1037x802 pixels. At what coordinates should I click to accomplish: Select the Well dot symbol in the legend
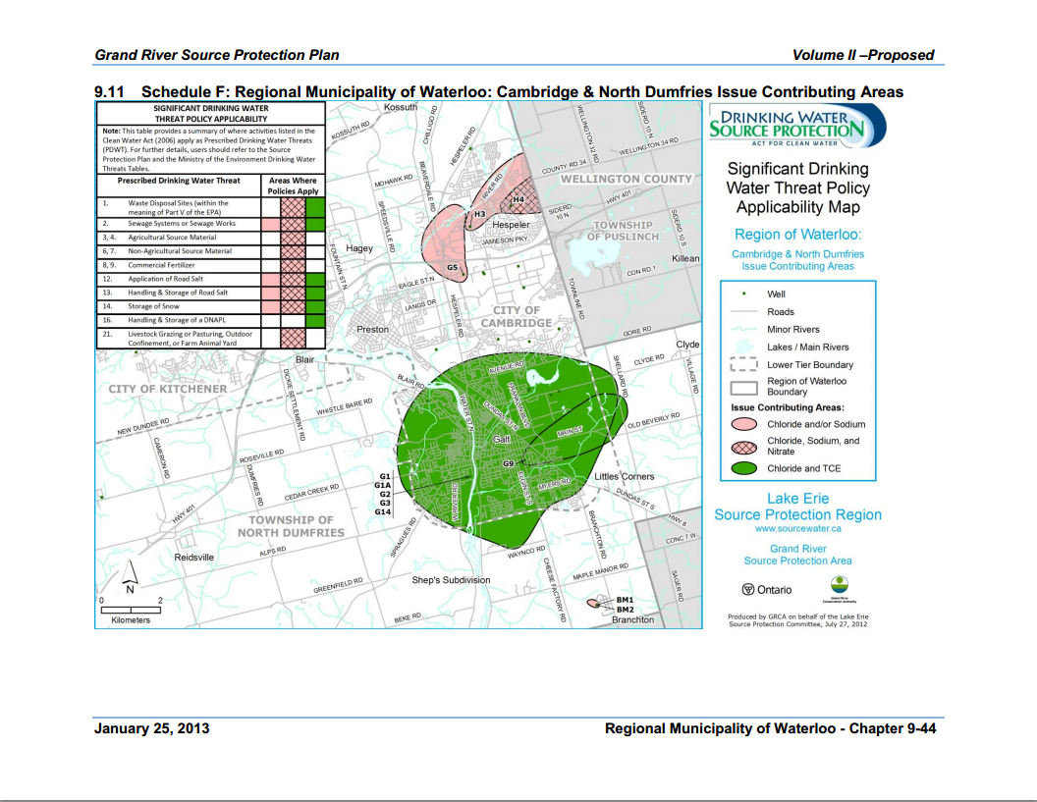pyautogui.click(x=744, y=294)
